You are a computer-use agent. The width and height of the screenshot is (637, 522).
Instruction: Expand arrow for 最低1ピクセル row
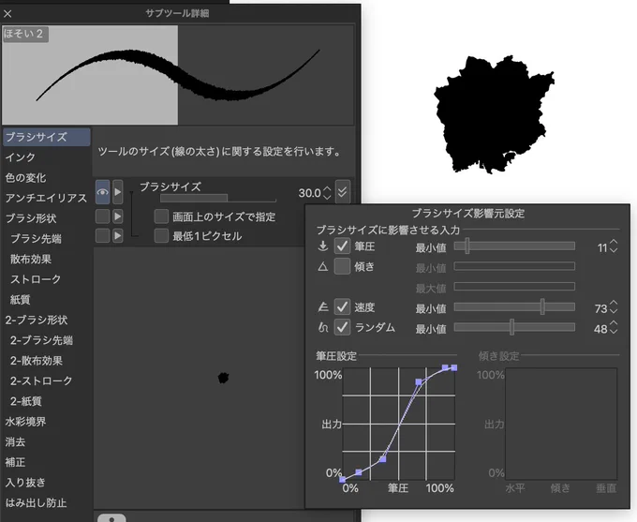117,235
